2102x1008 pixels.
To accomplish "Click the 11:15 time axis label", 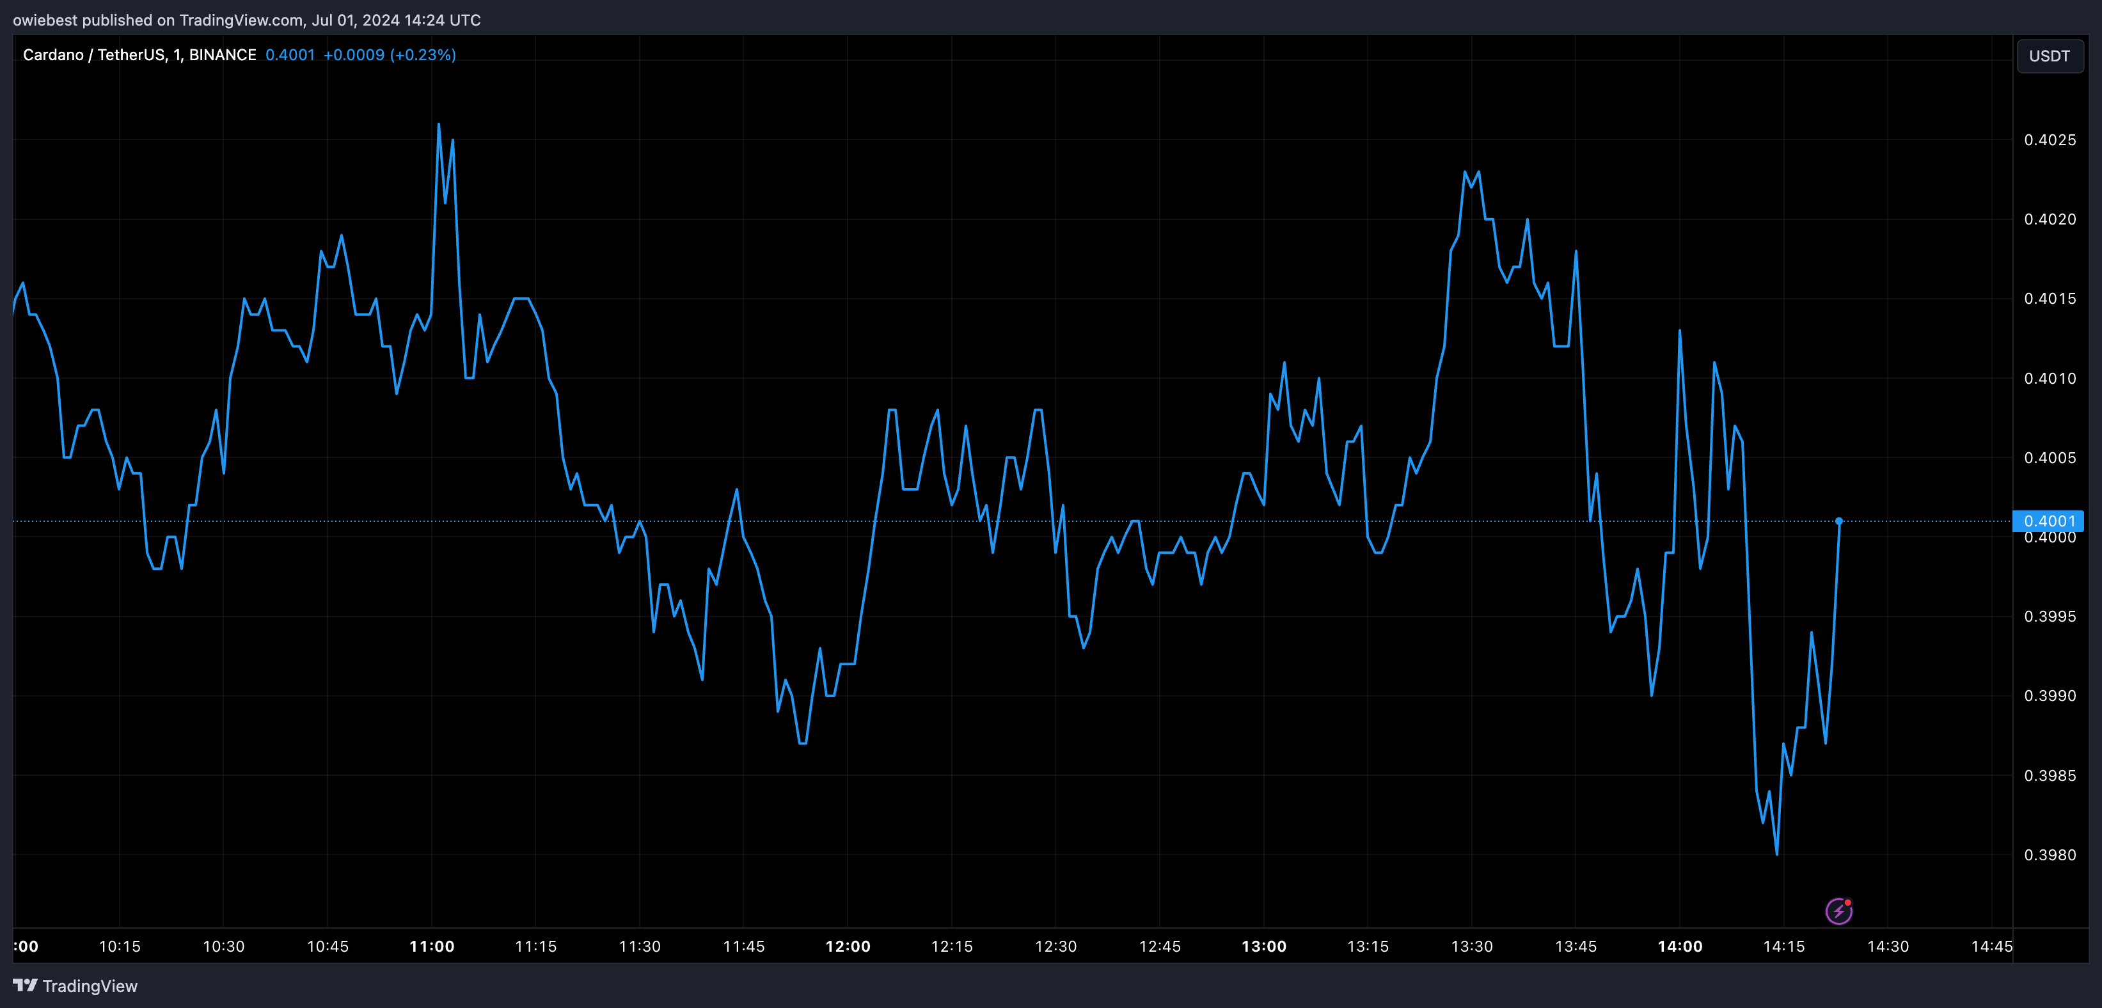I will pyautogui.click(x=536, y=946).
